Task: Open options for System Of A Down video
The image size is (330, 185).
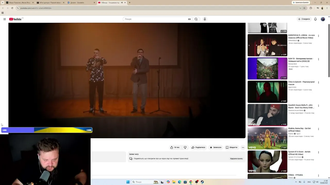Action: point(318,152)
